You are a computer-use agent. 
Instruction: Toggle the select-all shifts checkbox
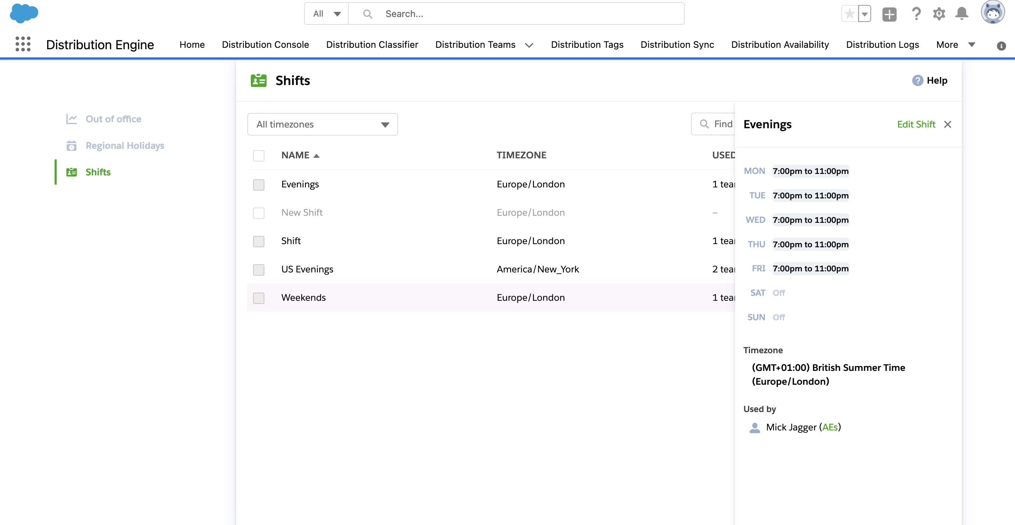pos(258,156)
